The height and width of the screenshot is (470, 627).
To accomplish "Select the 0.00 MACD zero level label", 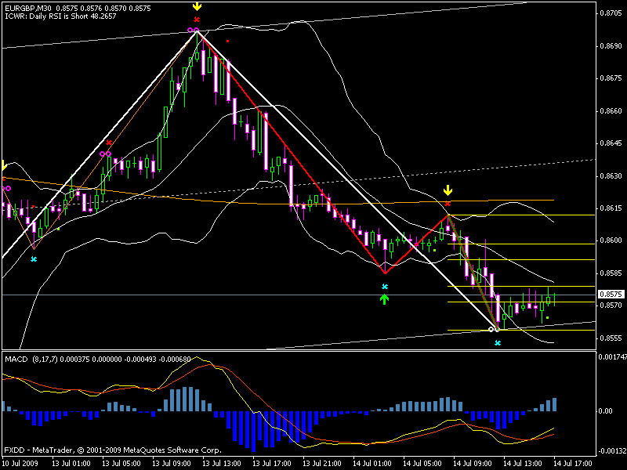I will click(x=605, y=410).
